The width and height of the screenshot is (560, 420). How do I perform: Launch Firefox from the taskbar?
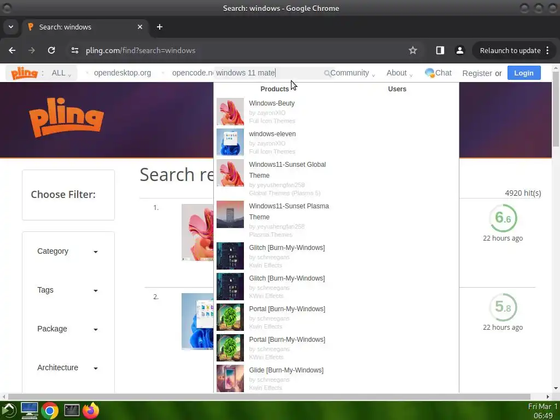(91, 410)
